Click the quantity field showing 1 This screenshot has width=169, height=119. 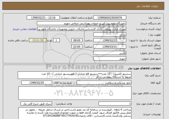(115, 104)
